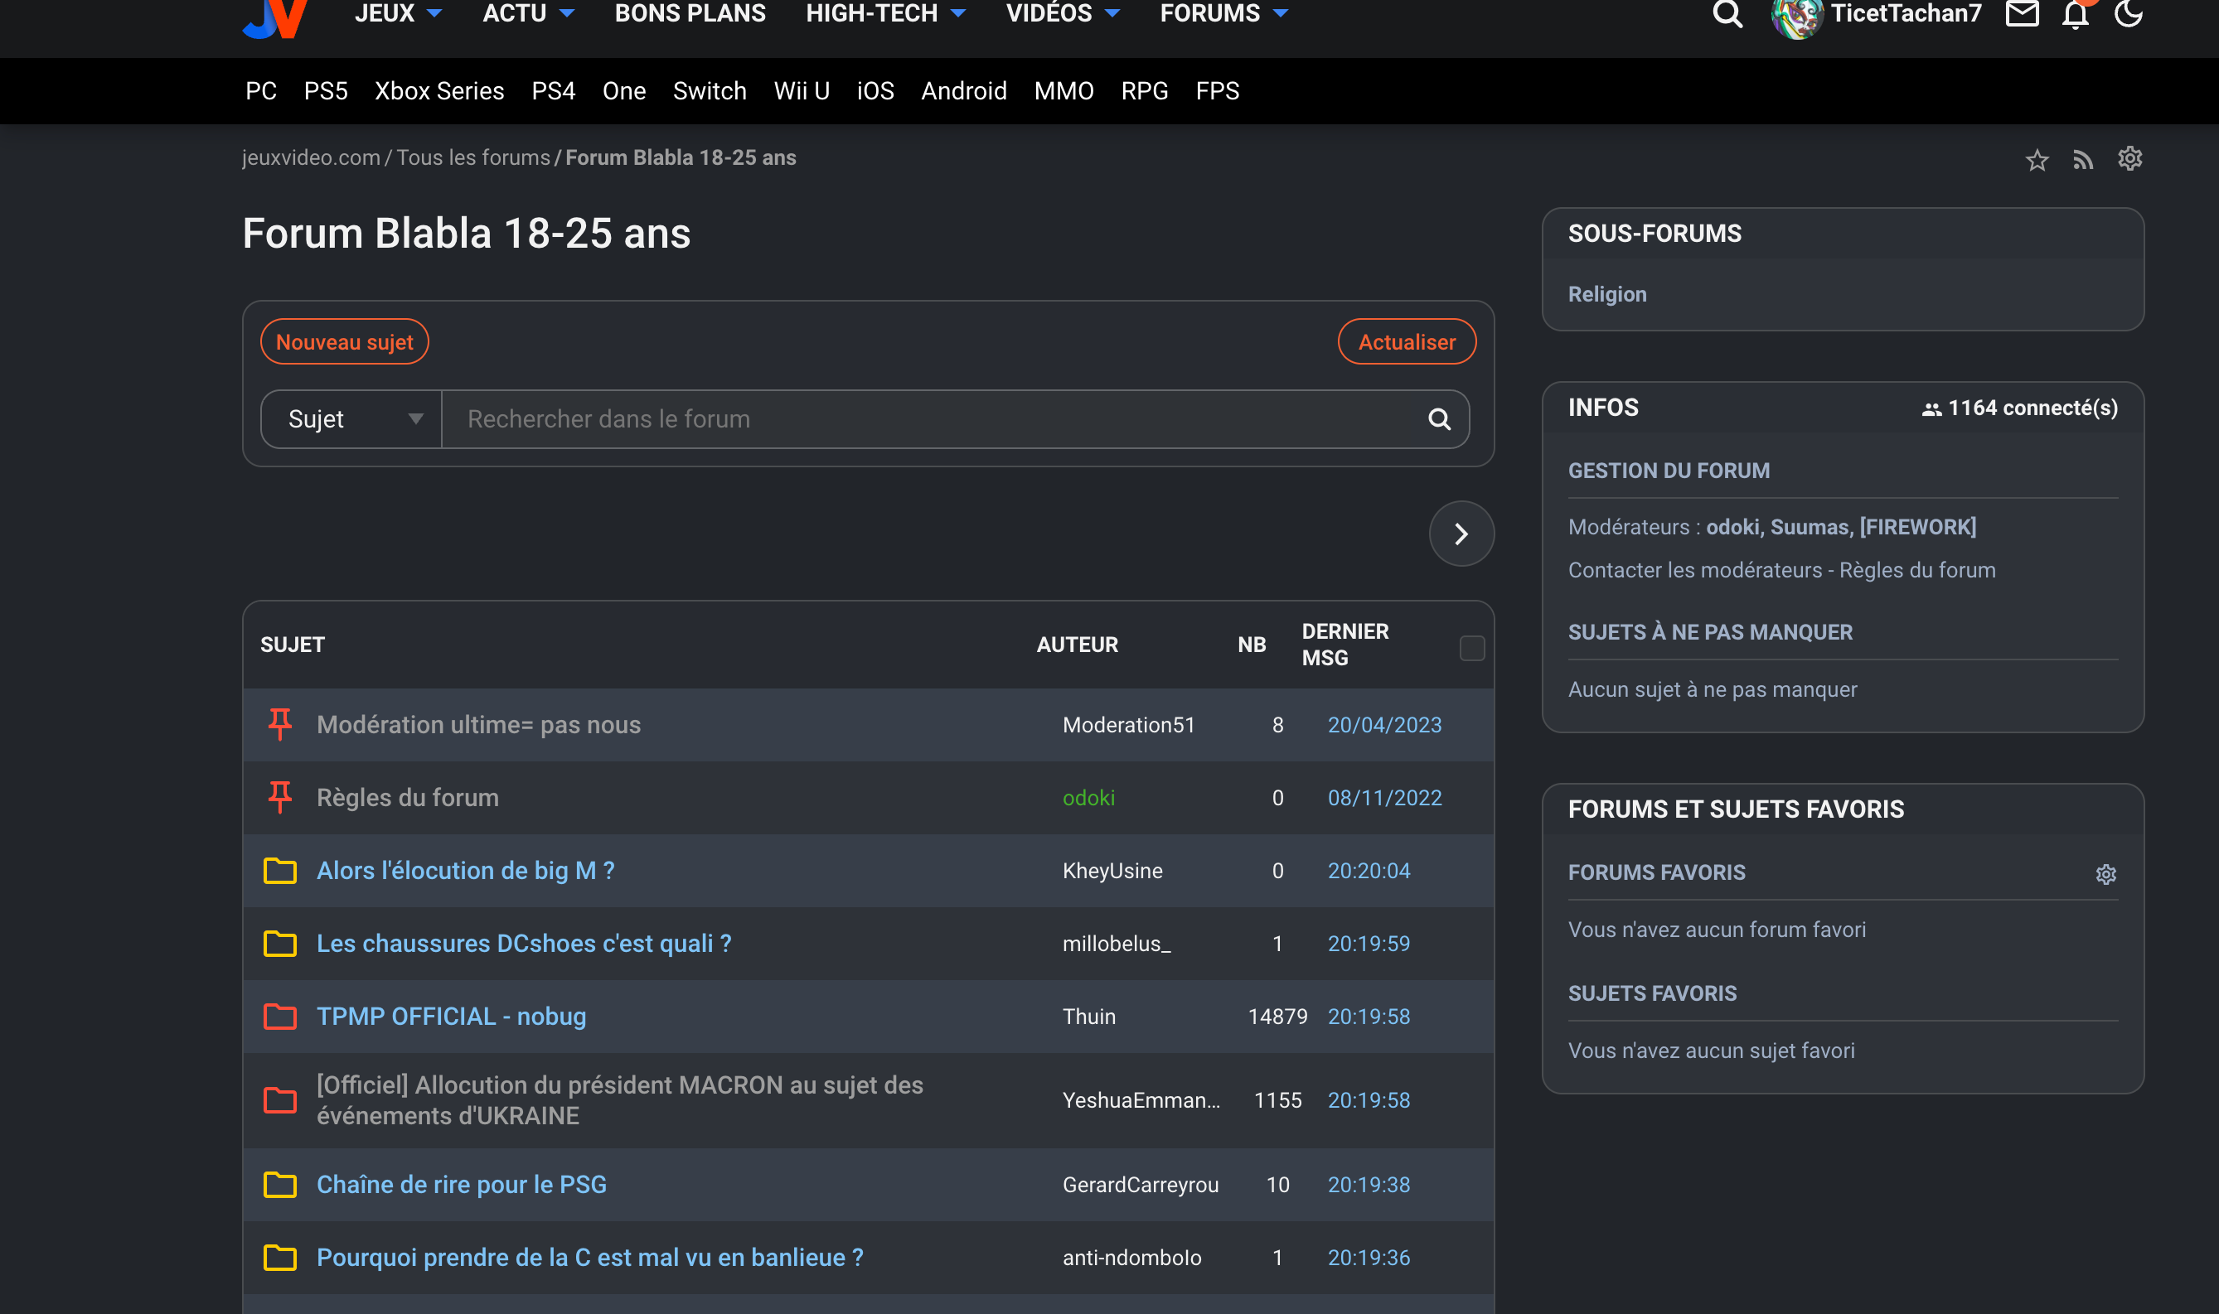Select the MMO category tab
The image size is (2219, 1314).
click(x=1063, y=90)
